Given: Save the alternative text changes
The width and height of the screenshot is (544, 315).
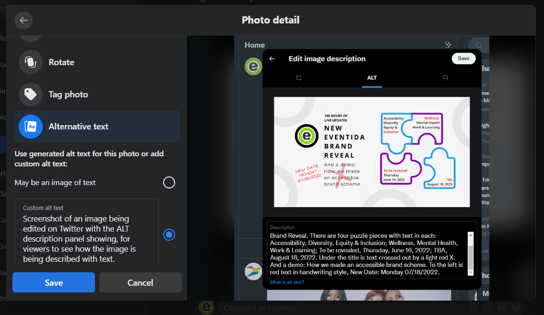Looking at the screenshot, I should [x=54, y=282].
